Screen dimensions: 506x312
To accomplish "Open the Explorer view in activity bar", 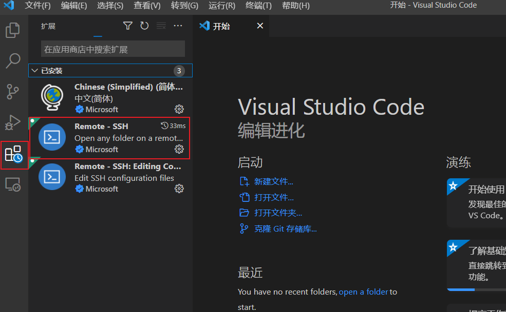I will (x=13, y=30).
